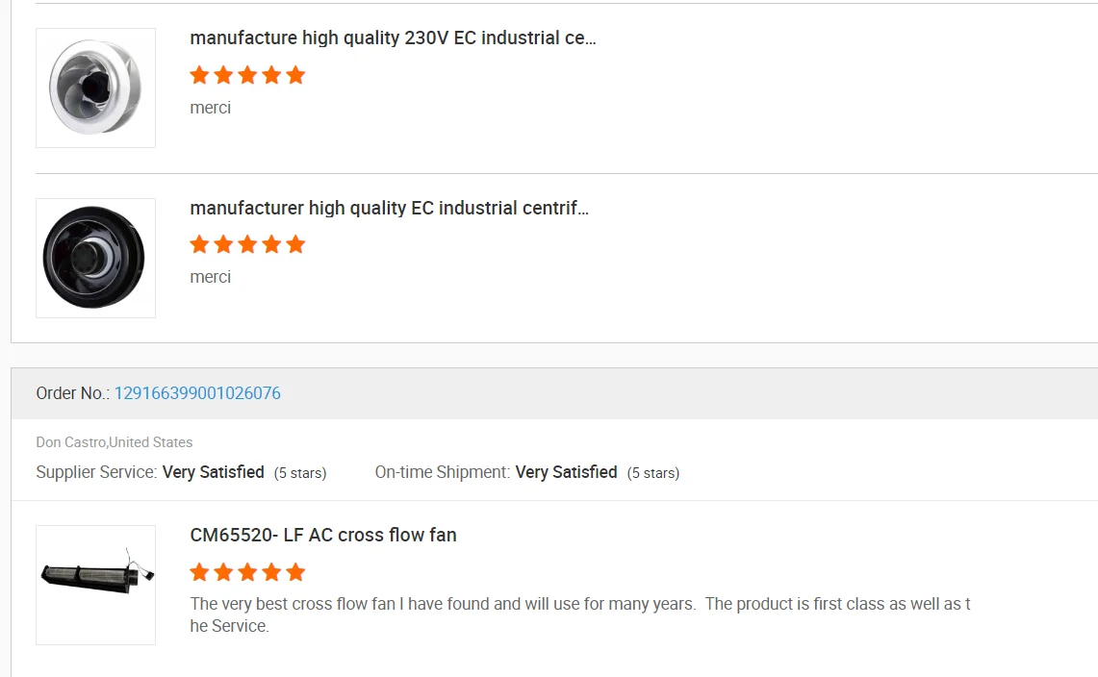The width and height of the screenshot is (1098, 677).
Task: Click the white 230V EC fan thumbnail
Action: (95, 88)
